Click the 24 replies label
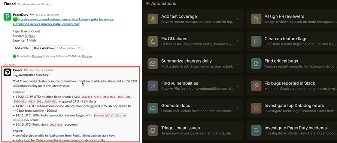Image resolution: width=337 pixels, height=143 pixels. tap(9, 64)
